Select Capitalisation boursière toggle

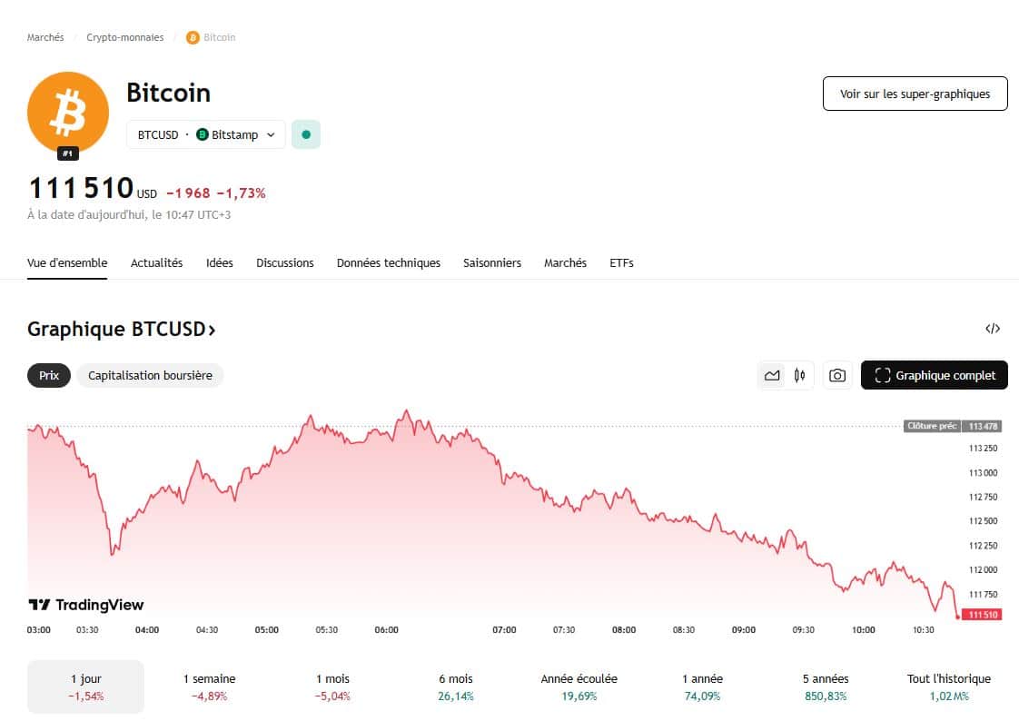pos(150,375)
